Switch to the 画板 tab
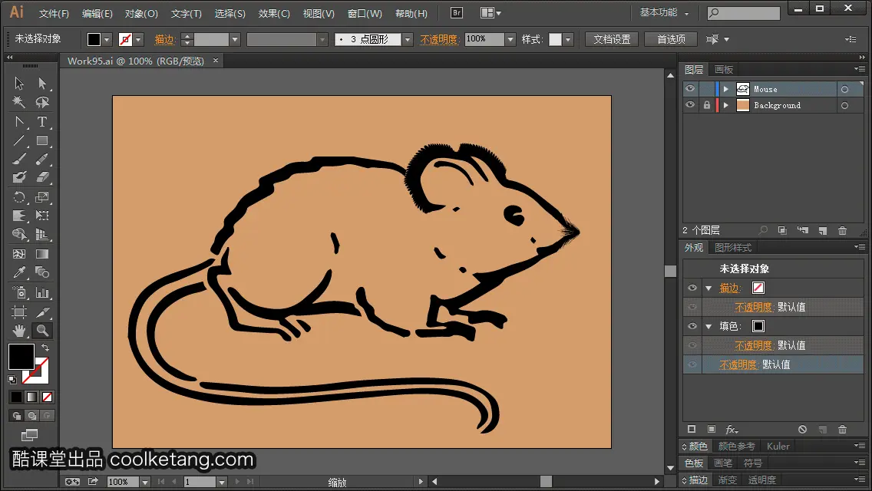This screenshot has height=491, width=872. 724,70
